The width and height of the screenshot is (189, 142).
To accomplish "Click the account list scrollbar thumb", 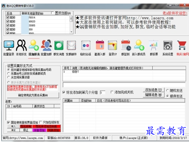I will click(x=71, y=19).
